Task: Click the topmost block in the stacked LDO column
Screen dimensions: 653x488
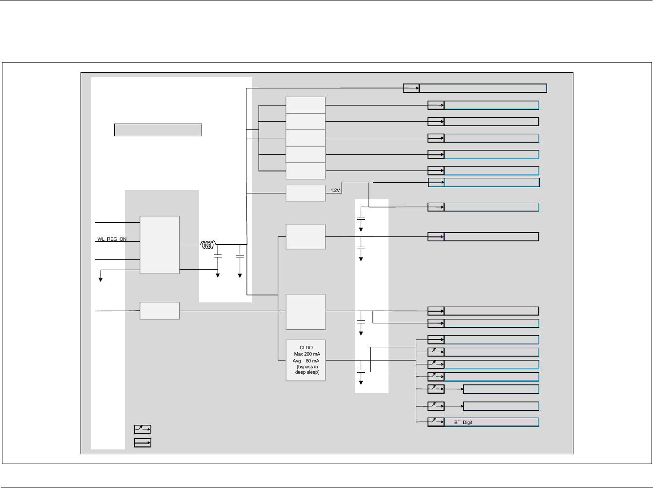Action: pyautogui.click(x=306, y=105)
